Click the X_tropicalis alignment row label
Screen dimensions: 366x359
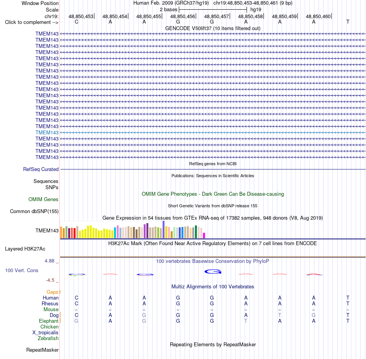[x=45, y=333]
